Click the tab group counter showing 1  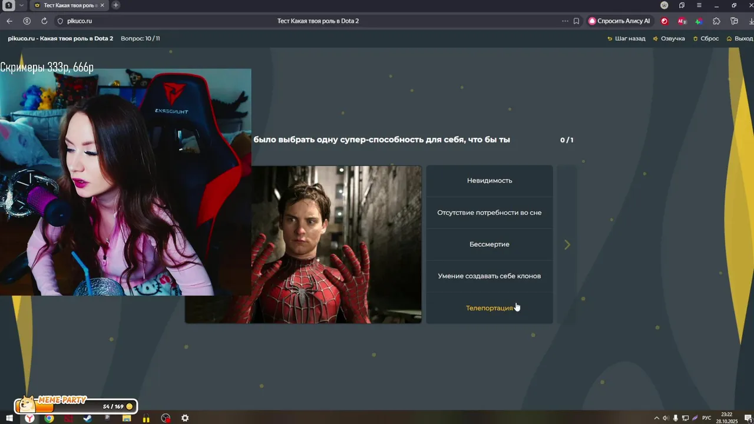pos(9,5)
